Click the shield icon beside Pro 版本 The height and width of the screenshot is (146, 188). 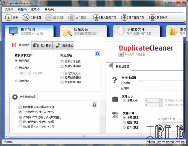click(121, 55)
